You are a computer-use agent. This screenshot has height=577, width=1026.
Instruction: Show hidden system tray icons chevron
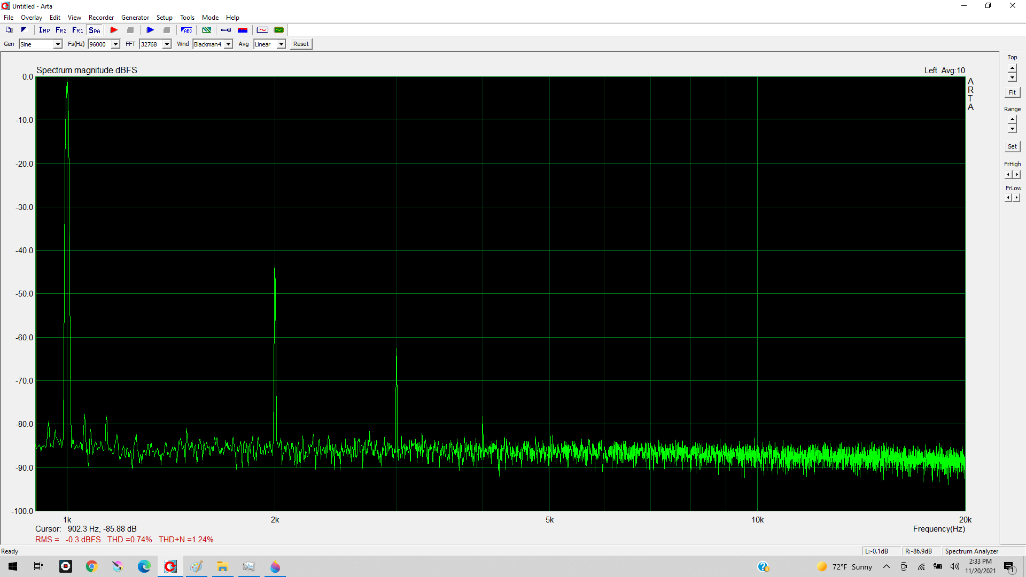(887, 566)
